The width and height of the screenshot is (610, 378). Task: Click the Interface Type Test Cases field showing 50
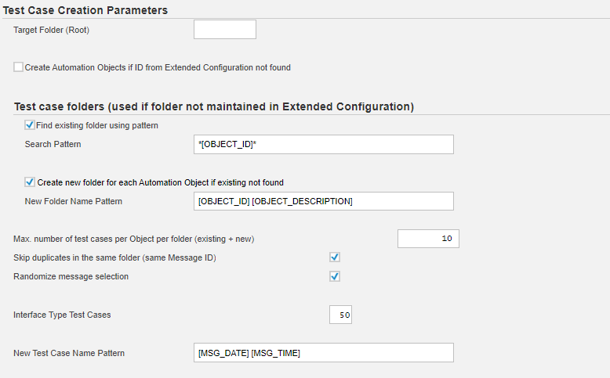click(341, 315)
